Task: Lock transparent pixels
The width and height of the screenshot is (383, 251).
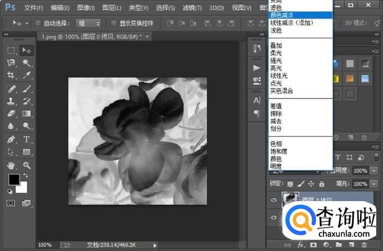Action: (290, 184)
